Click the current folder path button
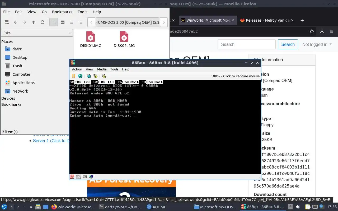The height and width of the screenshot is (211, 338). [128, 22]
